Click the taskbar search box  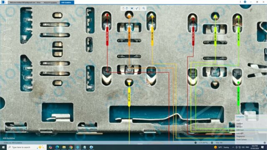coord(27,147)
